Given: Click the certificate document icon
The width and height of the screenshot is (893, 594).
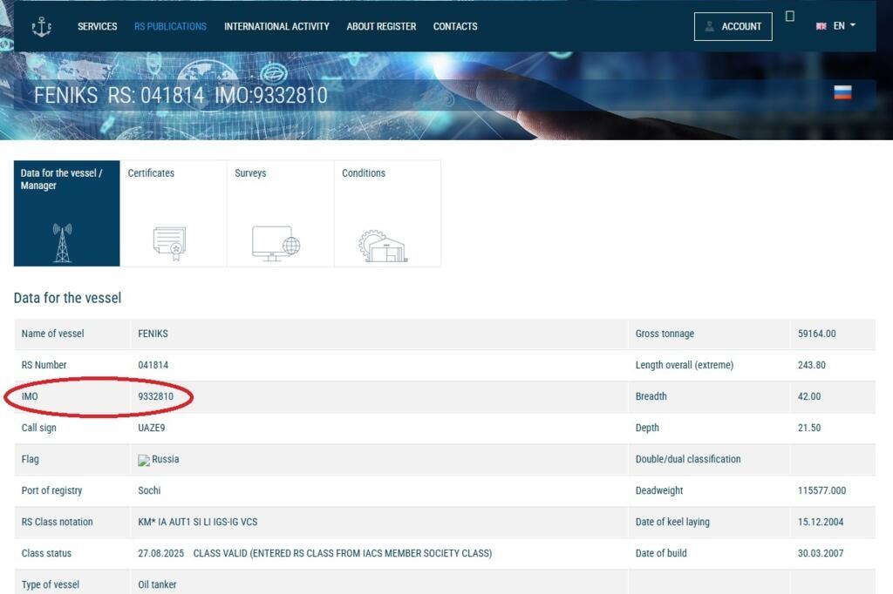Looking at the screenshot, I should (x=169, y=244).
